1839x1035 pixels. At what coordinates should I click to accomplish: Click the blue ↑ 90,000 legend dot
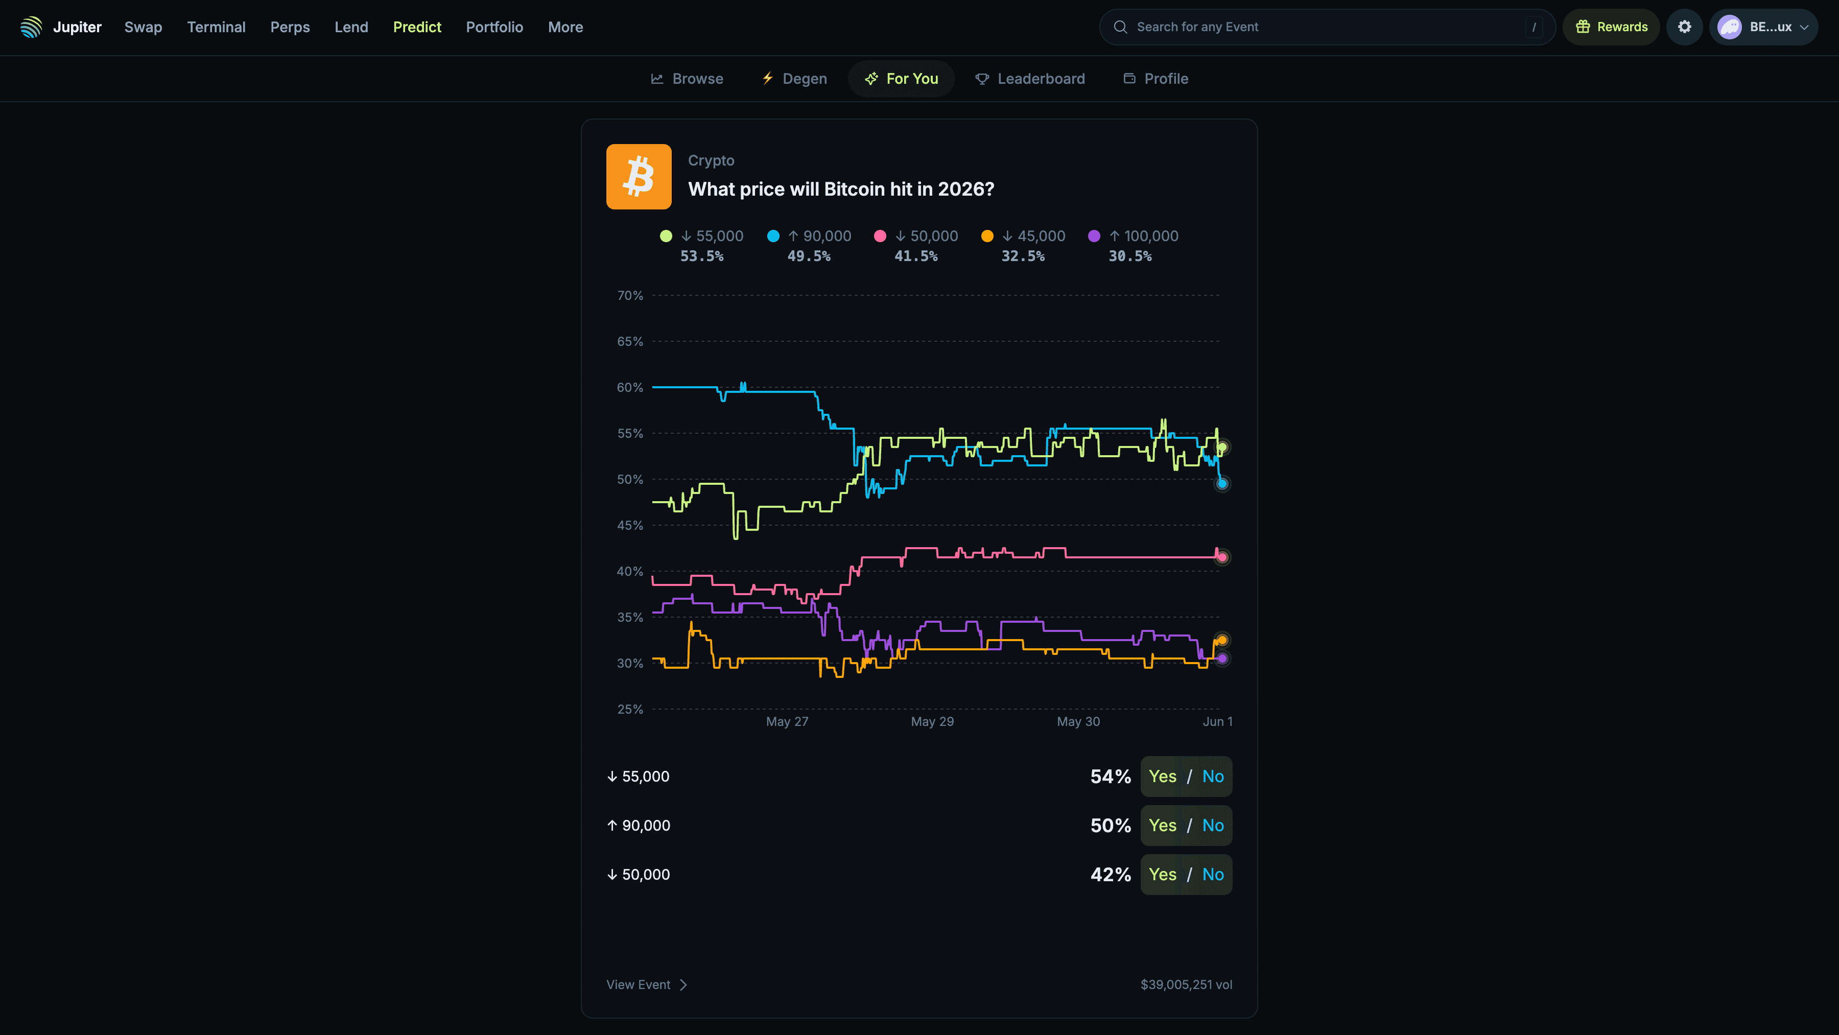click(773, 236)
